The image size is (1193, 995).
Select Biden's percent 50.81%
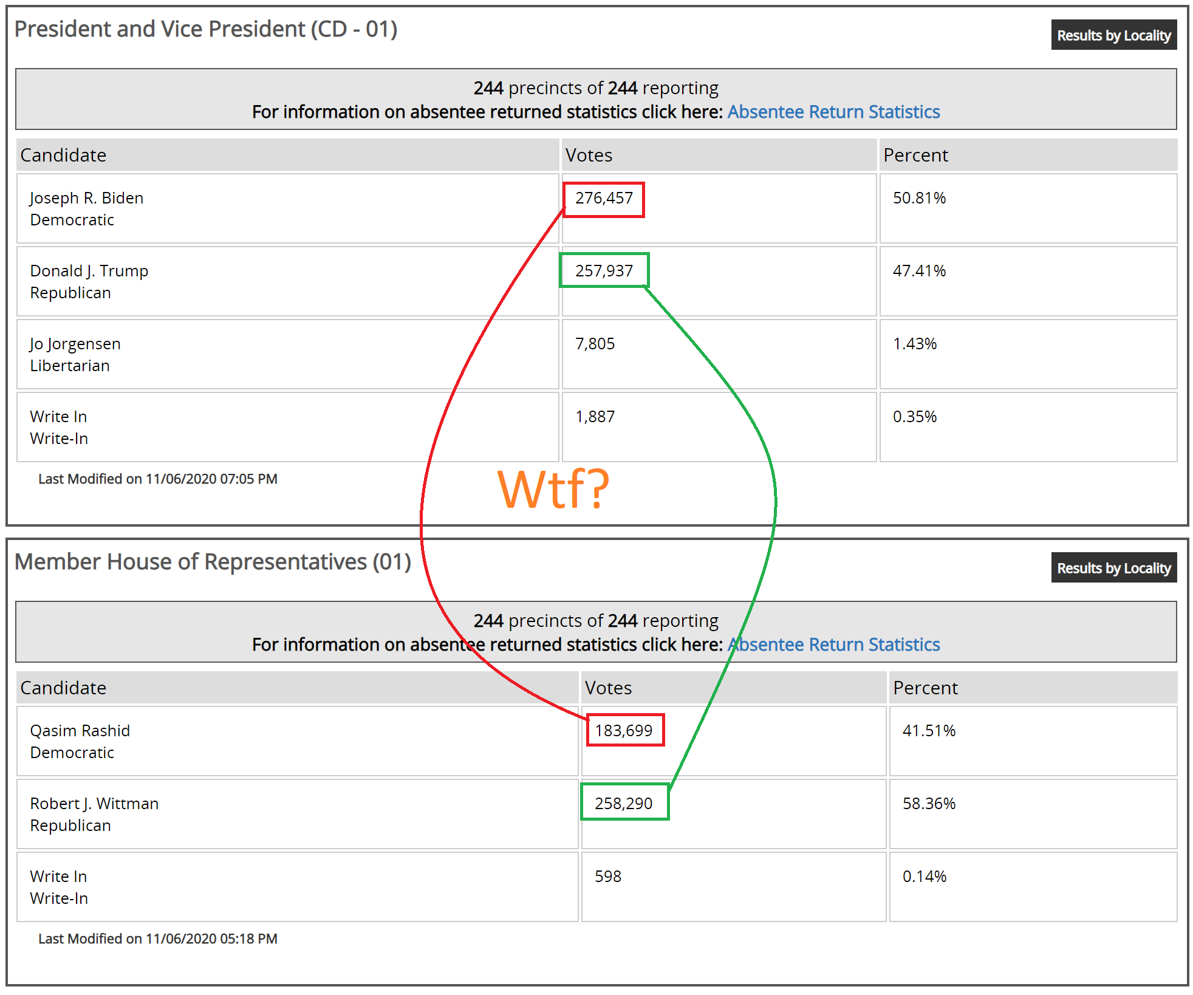(x=919, y=198)
